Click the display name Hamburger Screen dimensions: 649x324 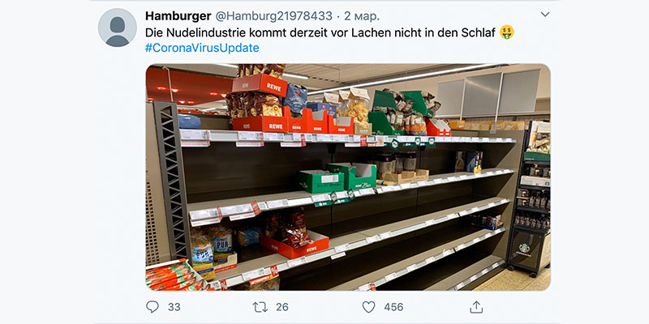[x=178, y=16]
